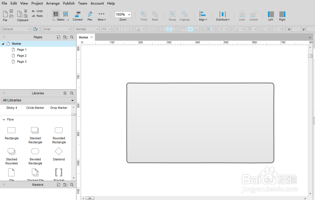The height and width of the screenshot is (200, 315).
Task: Open the Project menu
Action: coord(37,3)
